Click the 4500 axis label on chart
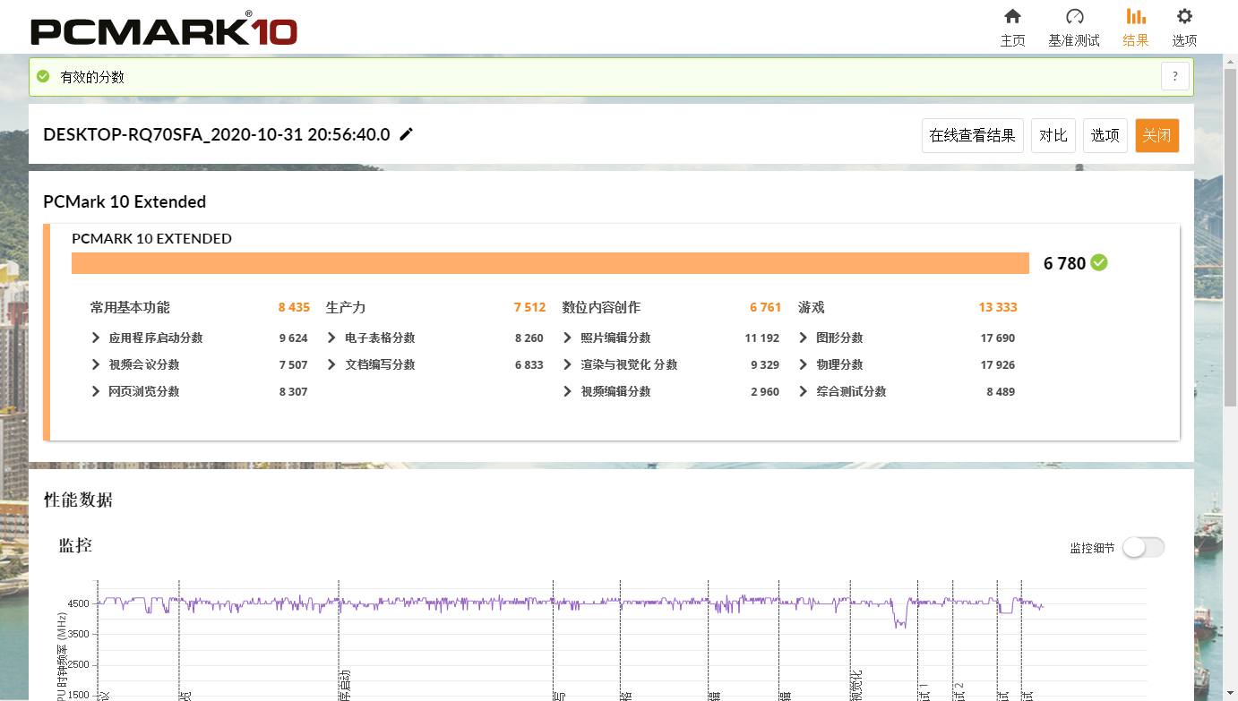The image size is (1238, 701). coord(79,603)
